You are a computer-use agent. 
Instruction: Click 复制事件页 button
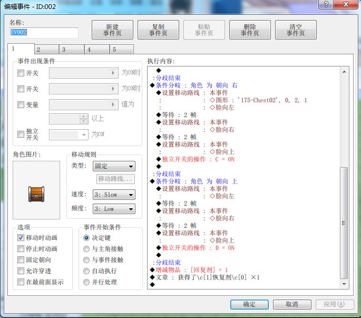pyautogui.click(x=158, y=30)
